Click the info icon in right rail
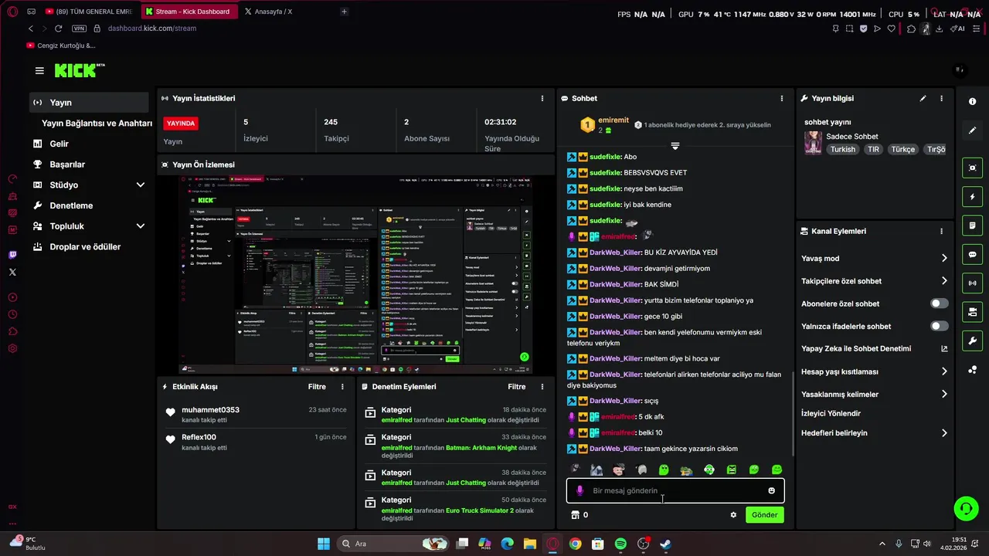Viewport: 989px width, 556px height. click(972, 102)
